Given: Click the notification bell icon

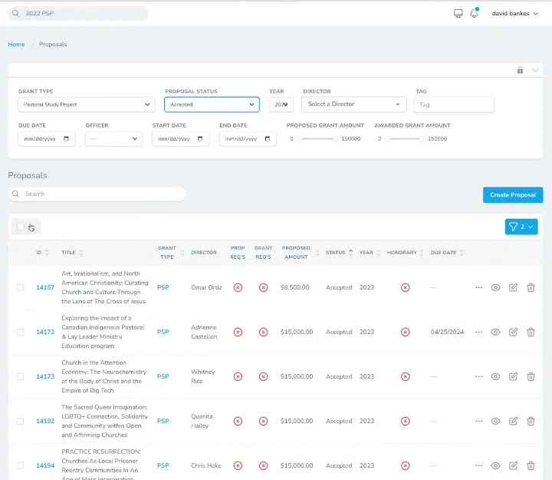Looking at the screenshot, I should coord(475,13).
